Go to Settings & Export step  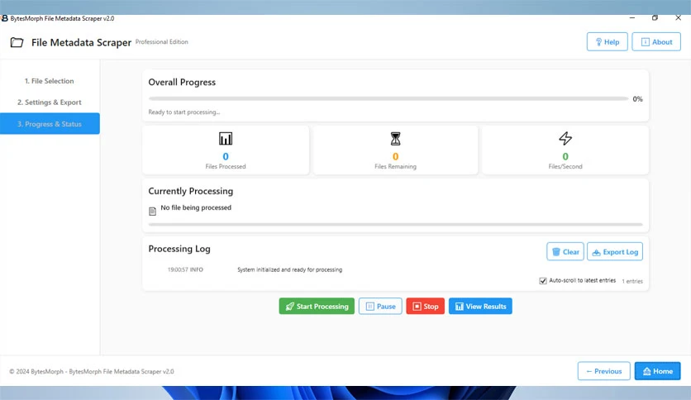tap(50, 102)
